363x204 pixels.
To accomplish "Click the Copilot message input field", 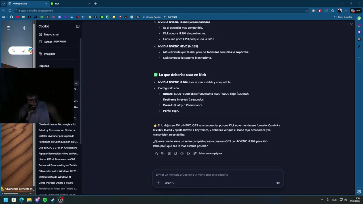I will 218,175.
